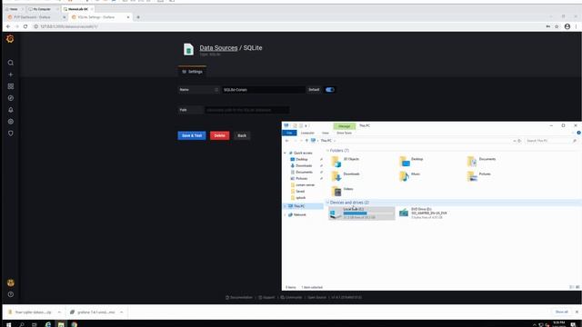Select the DVD Drive (D:) item
The width and height of the screenshot is (582, 327).
pos(424,213)
